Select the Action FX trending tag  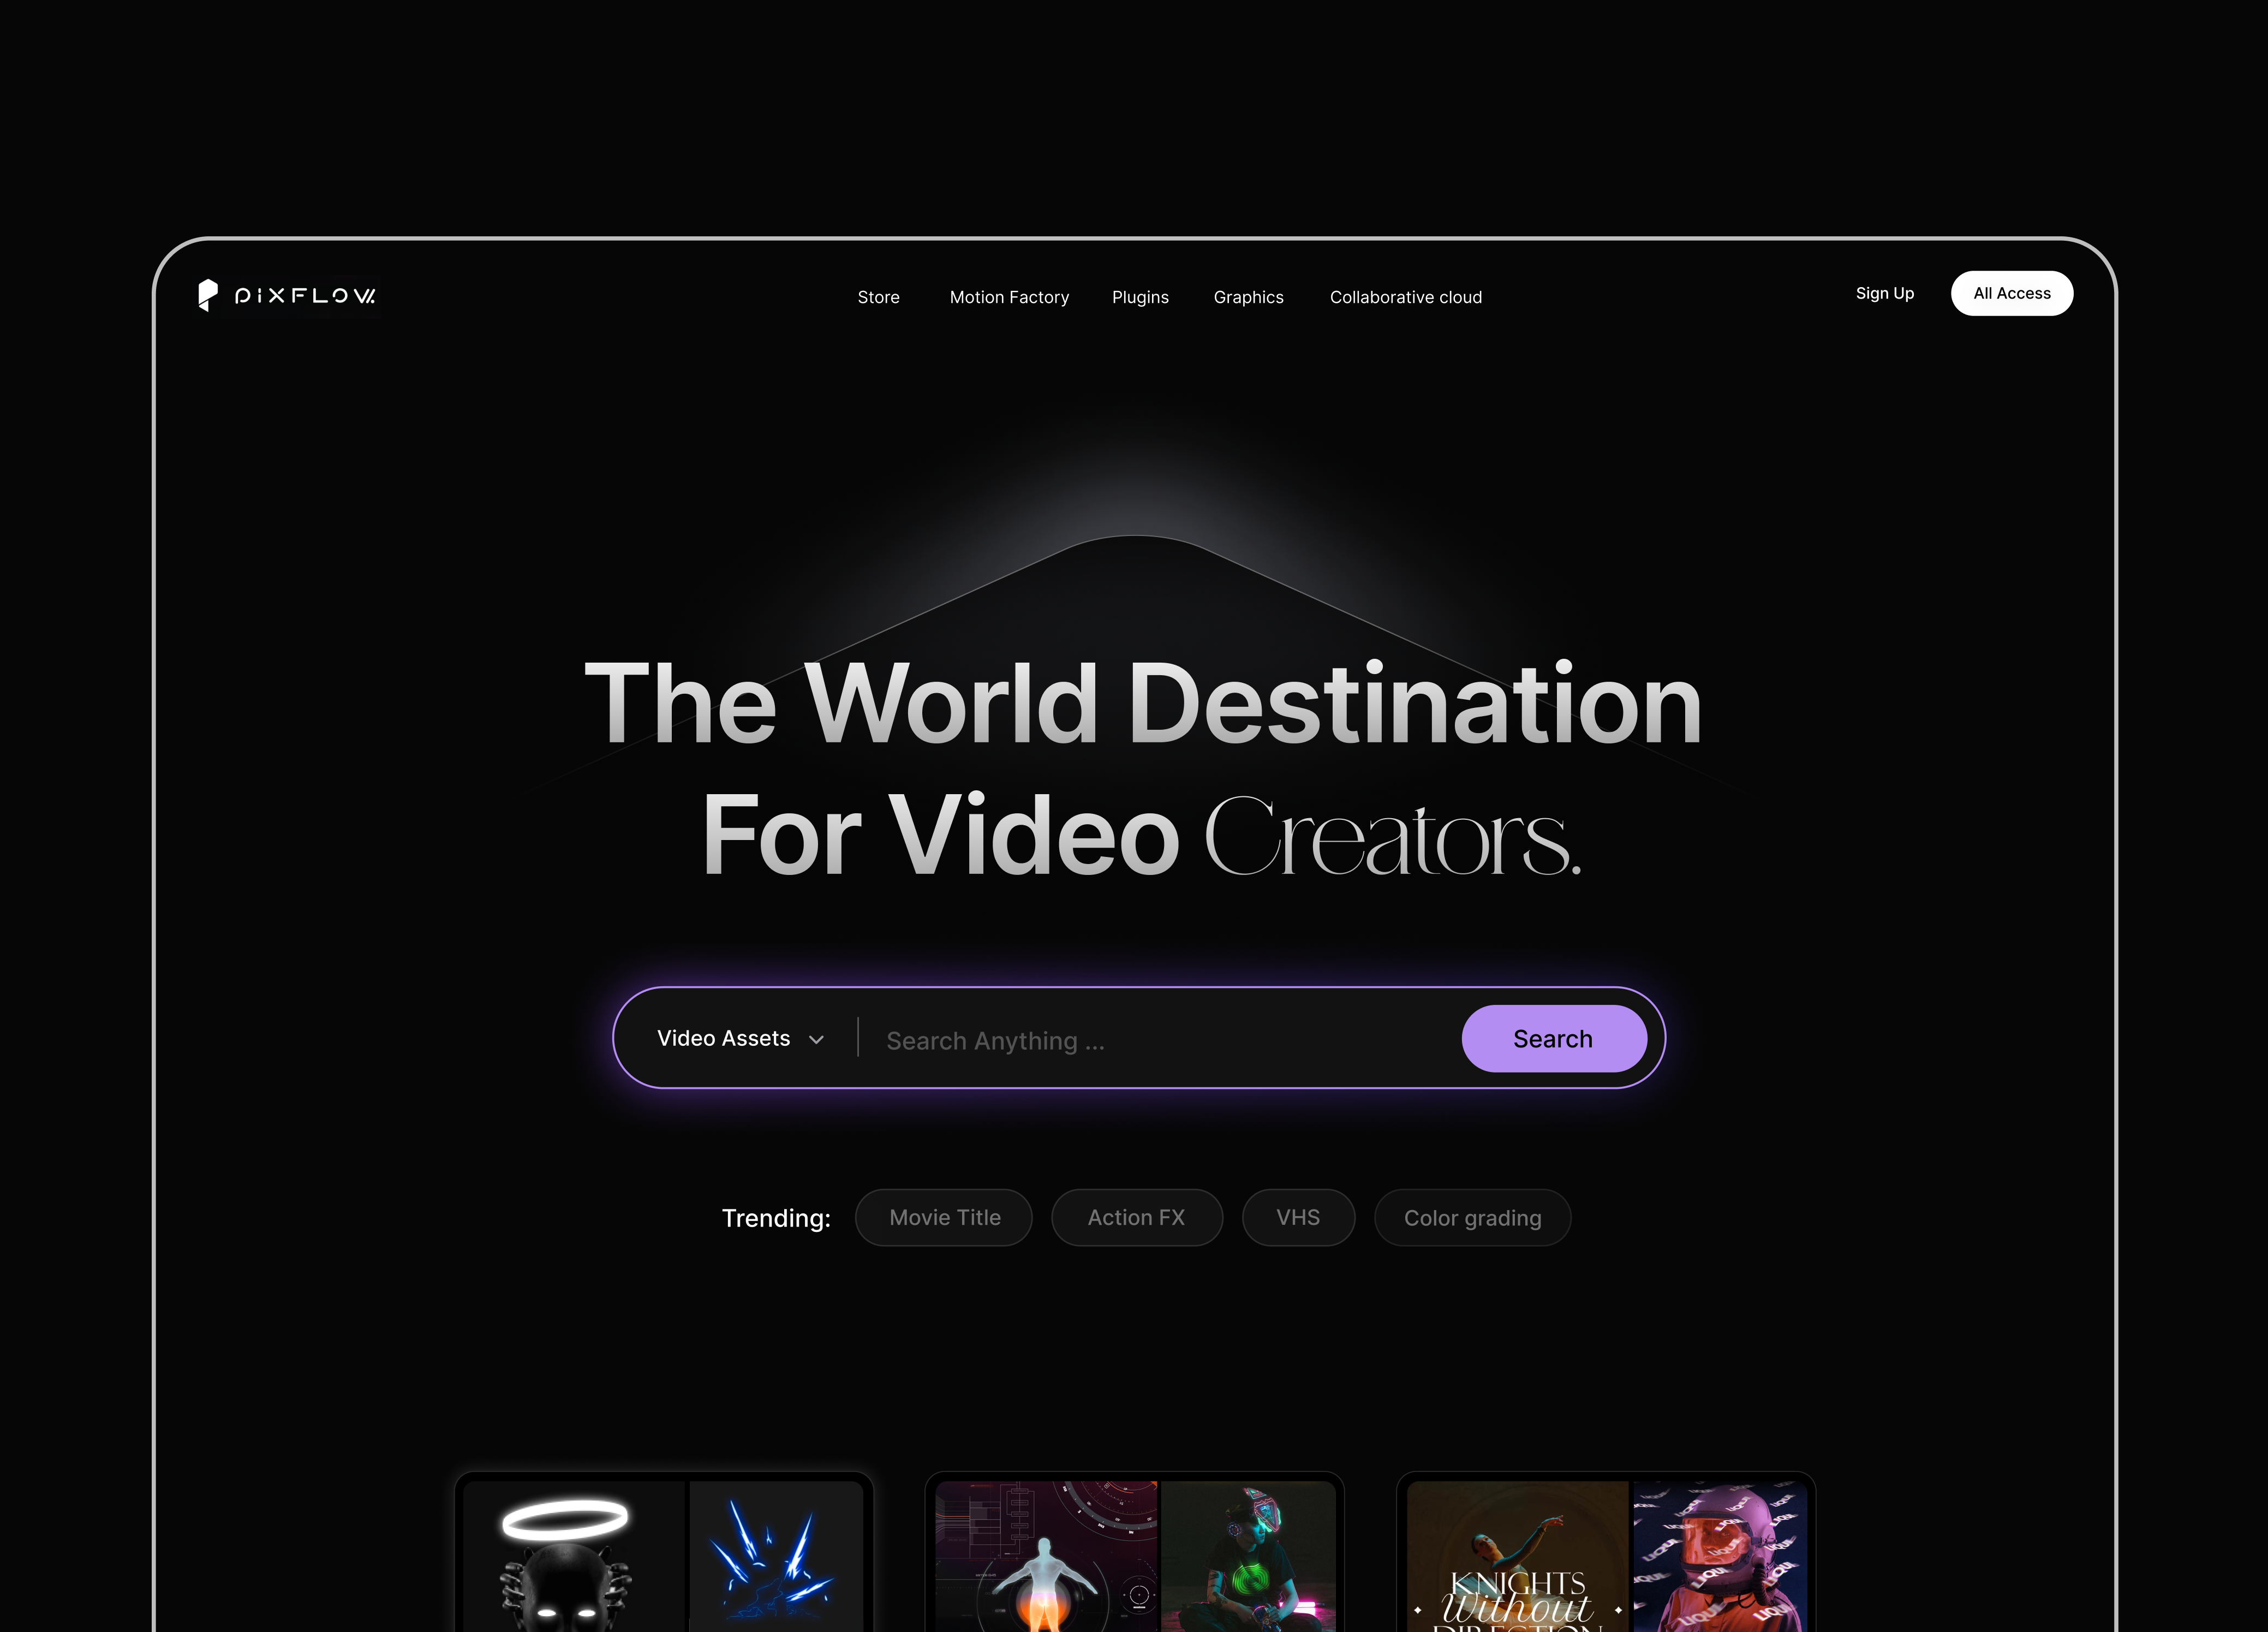[1136, 1217]
